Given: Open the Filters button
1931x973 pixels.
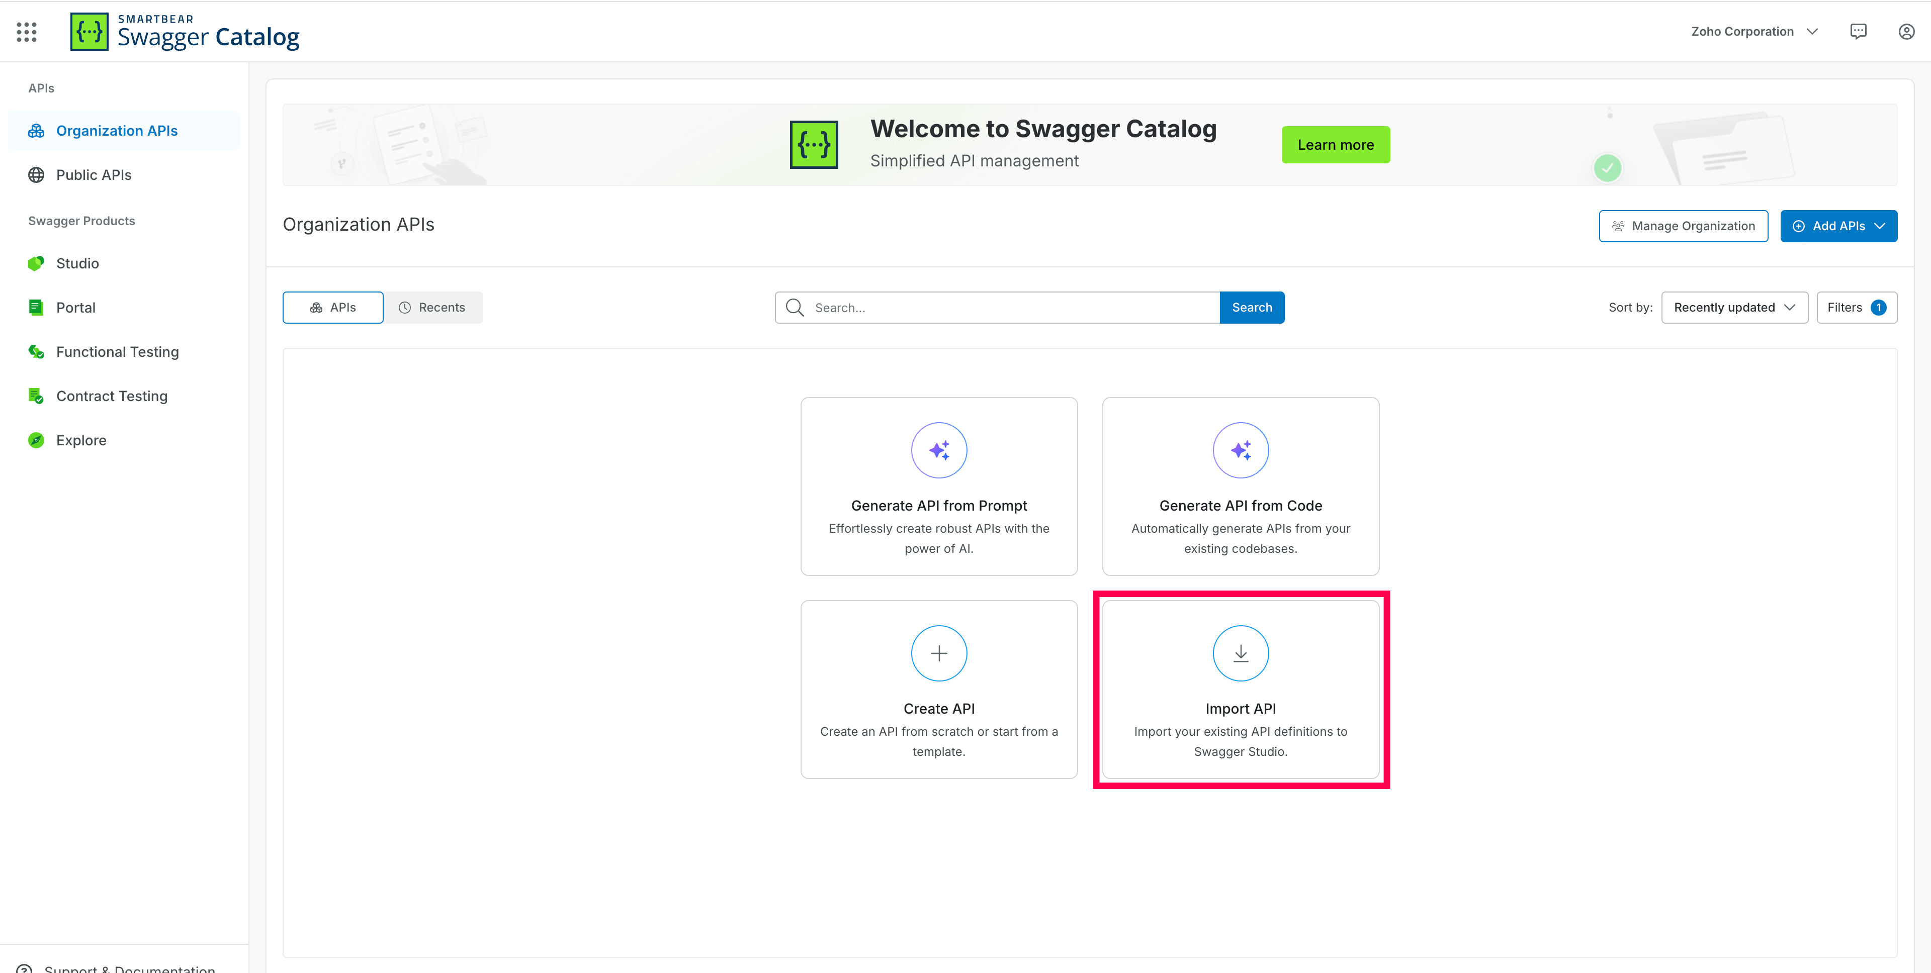Looking at the screenshot, I should [1856, 308].
